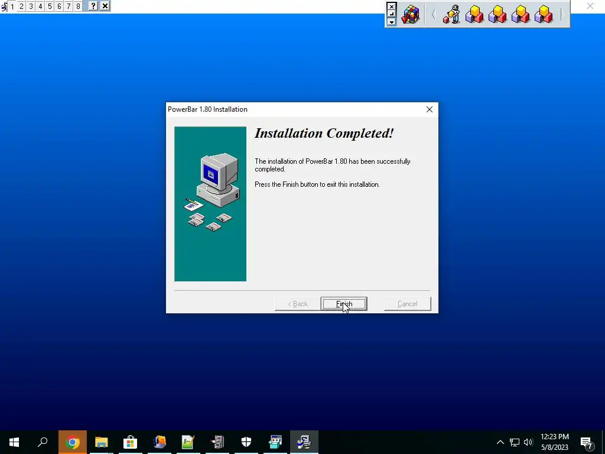
Task: Click the server cabinet taskbar icon
Action: pyautogui.click(x=217, y=442)
